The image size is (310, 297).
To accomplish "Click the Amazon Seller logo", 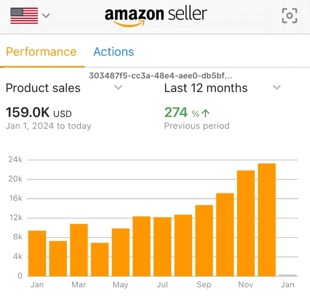I will tap(156, 17).
